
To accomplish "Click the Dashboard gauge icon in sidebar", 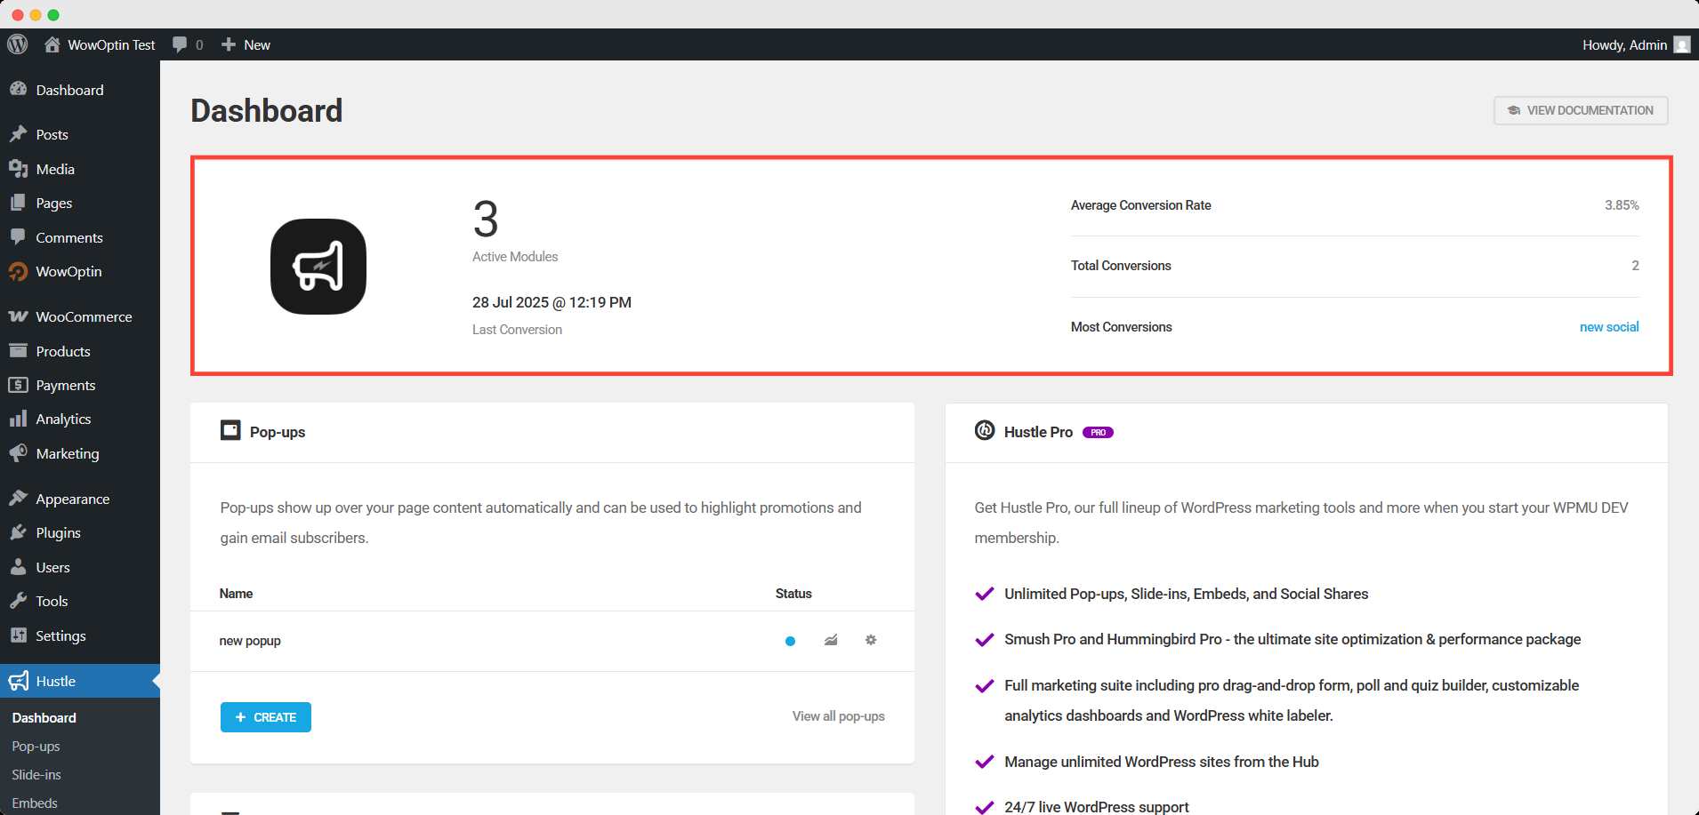I will (18, 90).
